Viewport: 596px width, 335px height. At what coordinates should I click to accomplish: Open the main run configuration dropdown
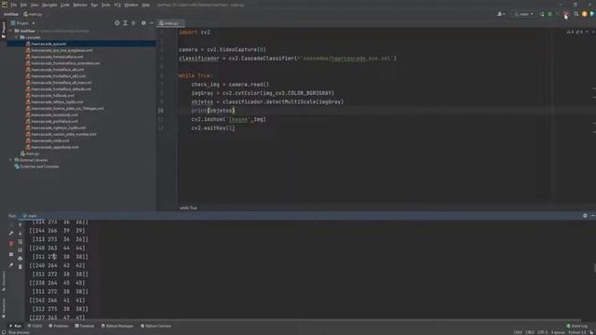[x=523, y=14]
